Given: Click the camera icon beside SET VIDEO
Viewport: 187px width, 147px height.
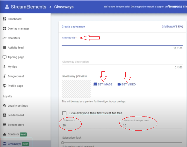Looking at the screenshot, I should [119, 84].
